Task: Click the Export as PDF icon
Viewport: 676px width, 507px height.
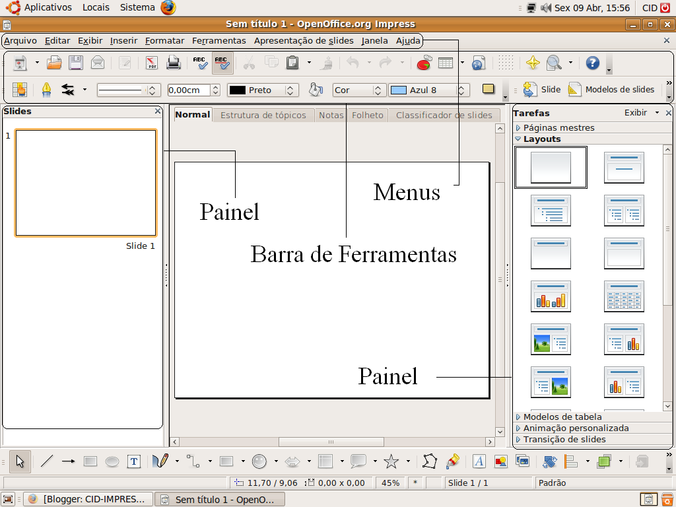Action: (151, 63)
